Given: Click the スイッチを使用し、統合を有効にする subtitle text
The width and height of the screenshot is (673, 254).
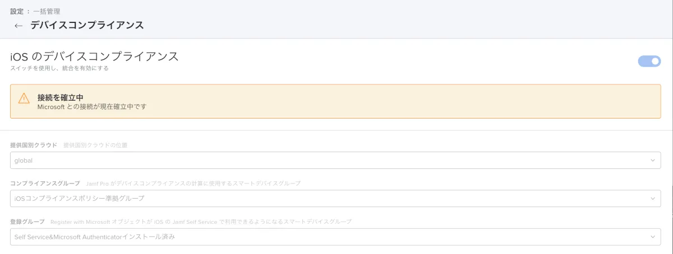Looking at the screenshot, I should pos(59,69).
